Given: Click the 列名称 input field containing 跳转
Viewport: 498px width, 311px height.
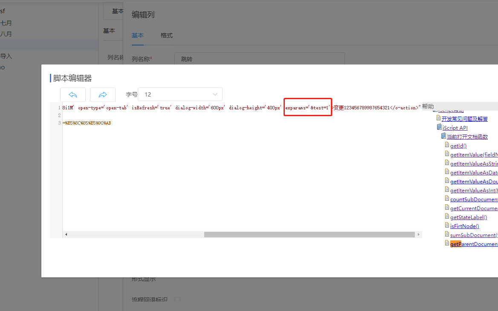Looking at the screenshot, I should coord(260,59).
